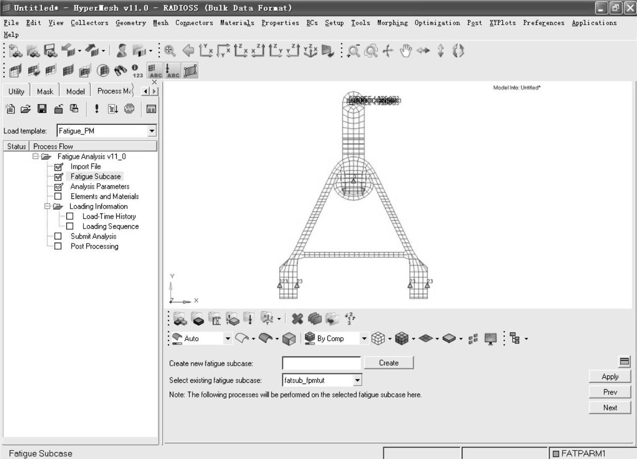Image resolution: width=637 pixels, height=459 pixels.
Task: Open the Load template dropdown
Action: [152, 131]
